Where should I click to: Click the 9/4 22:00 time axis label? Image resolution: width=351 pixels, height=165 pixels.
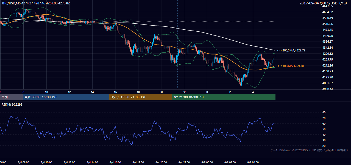coord(184,162)
